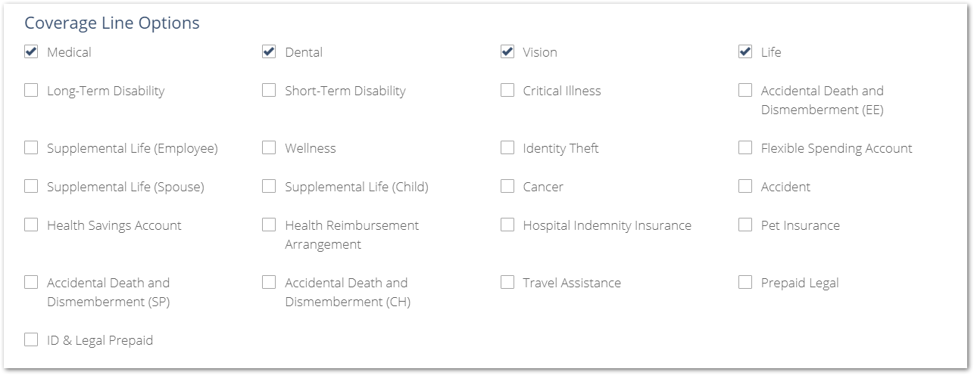Tick the Pet Insurance checkbox
The width and height of the screenshot is (974, 375).
(745, 225)
